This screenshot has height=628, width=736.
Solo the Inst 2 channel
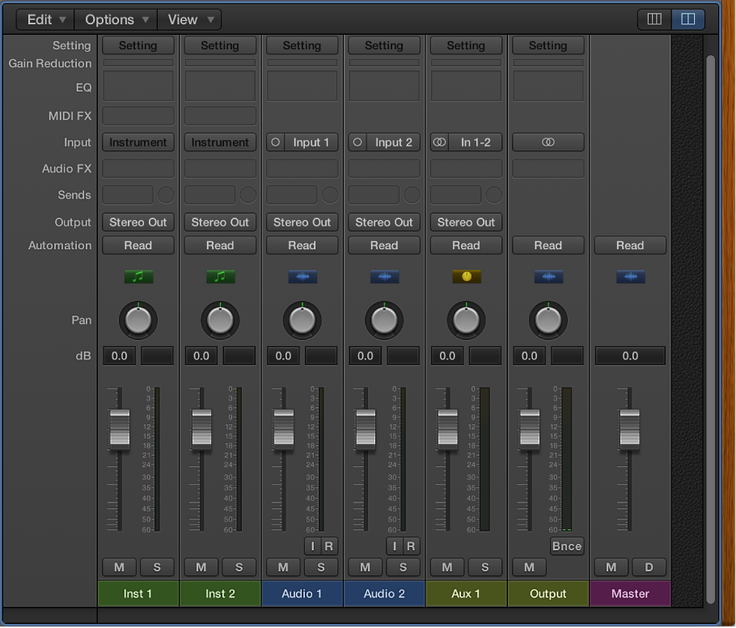(239, 567)
